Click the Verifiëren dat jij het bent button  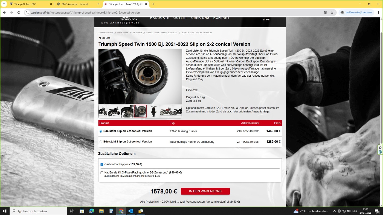[356, 13]
